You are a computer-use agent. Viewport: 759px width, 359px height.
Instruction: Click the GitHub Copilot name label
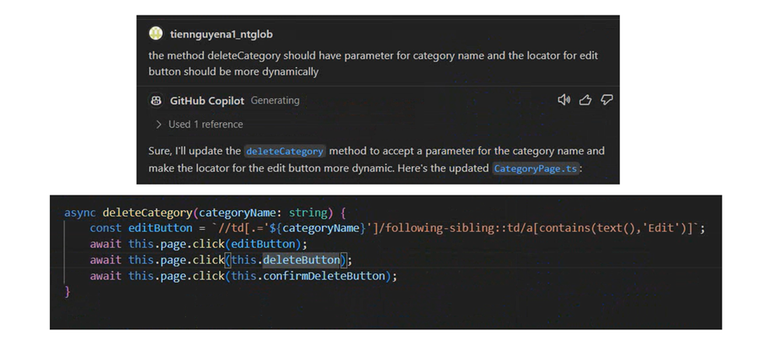point(207,100)
